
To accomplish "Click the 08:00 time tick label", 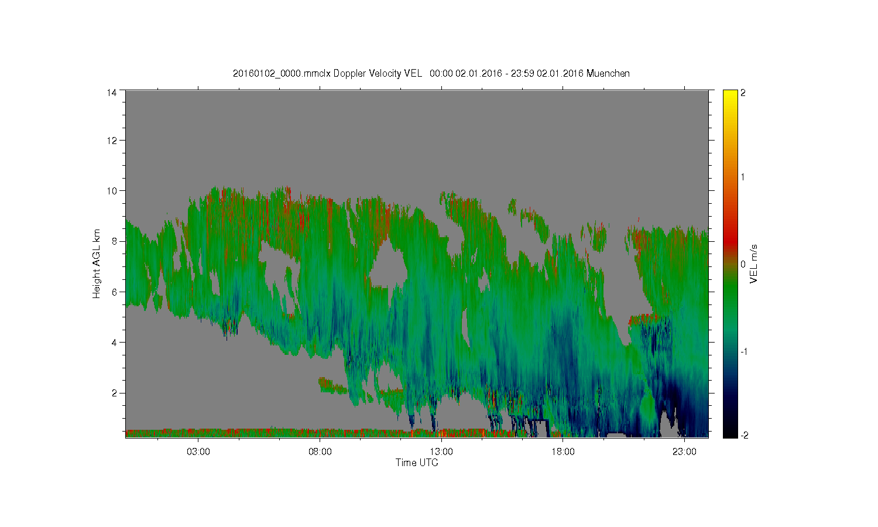I will 320,452.
